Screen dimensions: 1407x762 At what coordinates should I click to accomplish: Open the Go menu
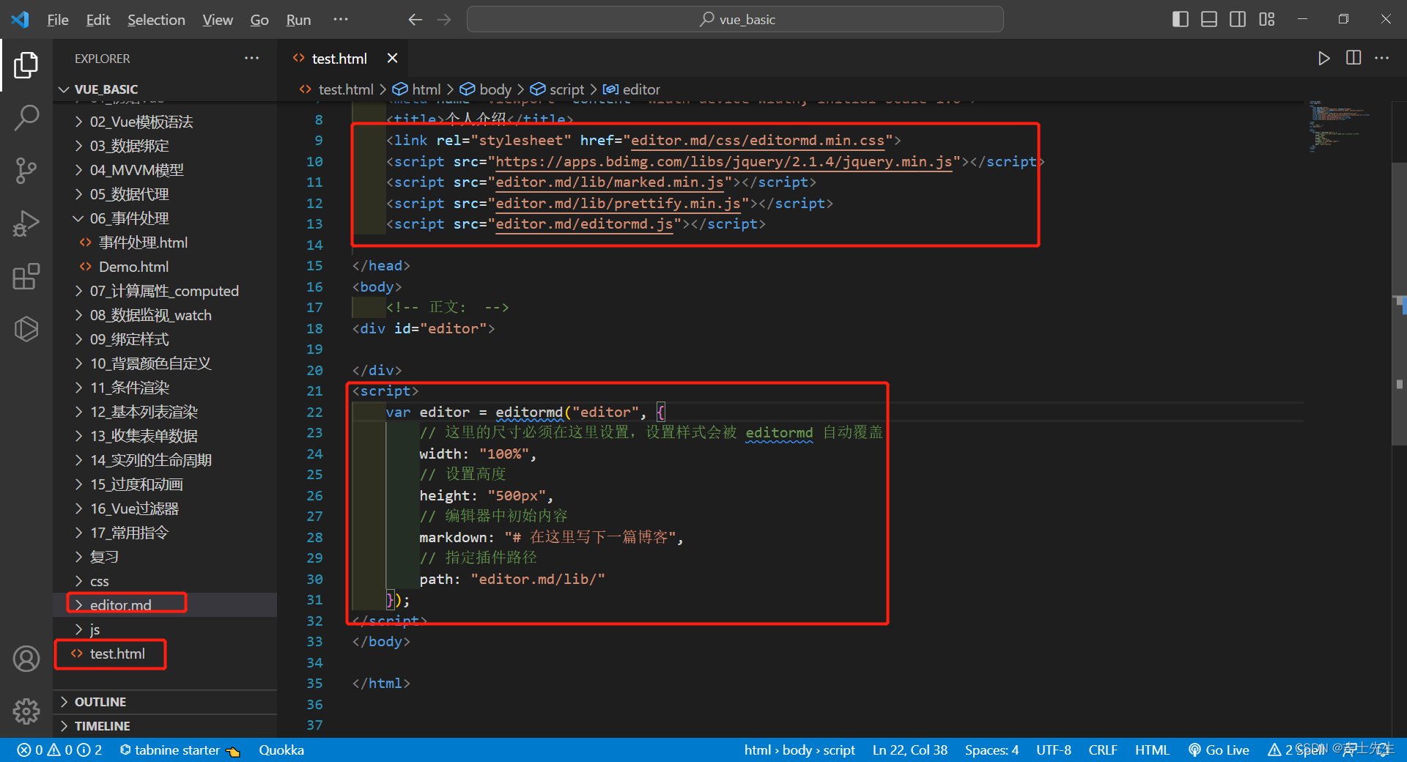coord(259,20)
